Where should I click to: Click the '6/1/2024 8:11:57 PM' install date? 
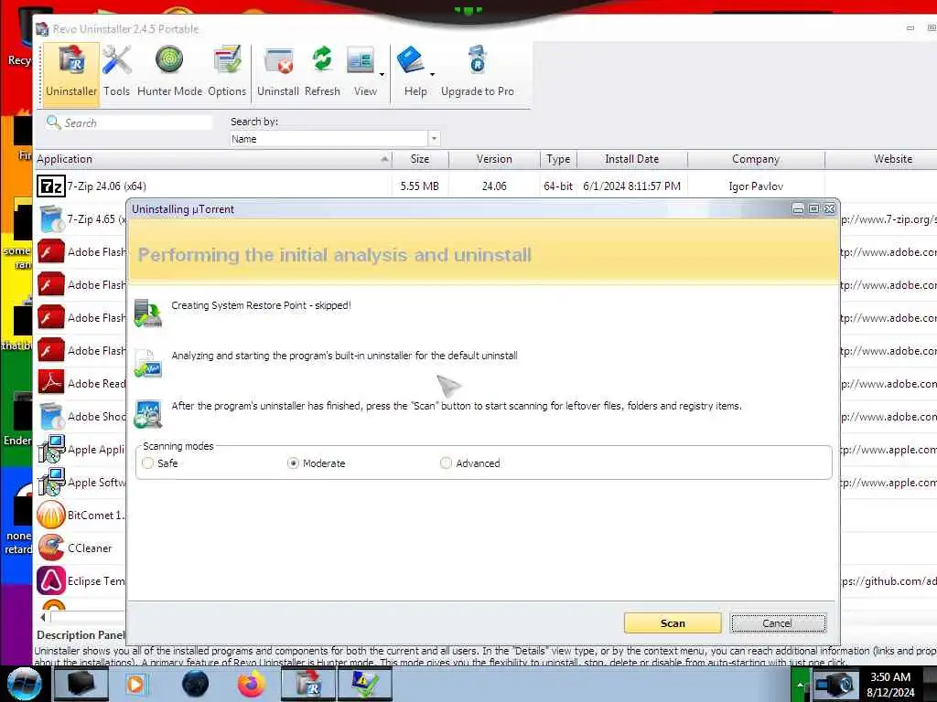[x=631, y=186]
